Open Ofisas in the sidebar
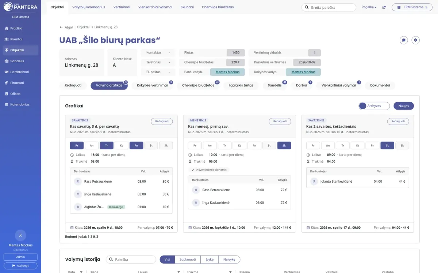Image resolution: width=438 pixels, height=273 pixels. tap(20, 94)
